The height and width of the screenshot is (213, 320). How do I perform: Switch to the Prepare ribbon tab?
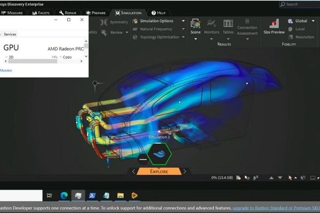pyautogui.click(x=95, y=13)
